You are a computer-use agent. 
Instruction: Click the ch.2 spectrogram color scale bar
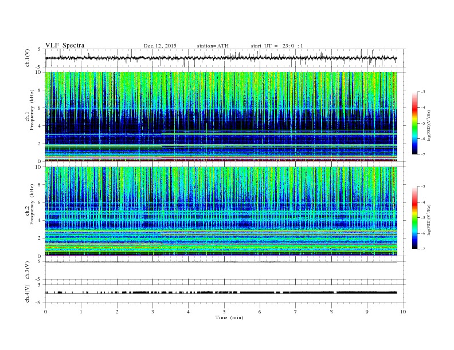click(x=414, y=218)
